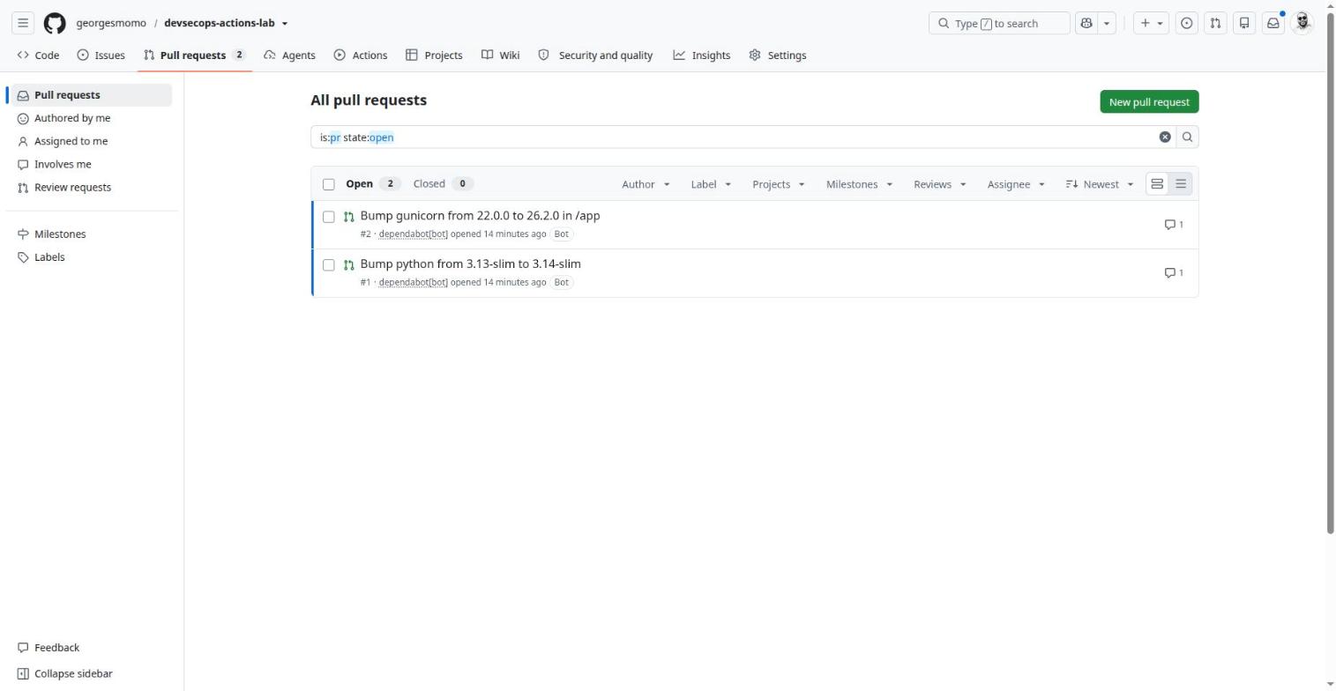The height and width of the screenshot is (691, 1336).
Task: Open the Security and quality tab
Action: 595,55
